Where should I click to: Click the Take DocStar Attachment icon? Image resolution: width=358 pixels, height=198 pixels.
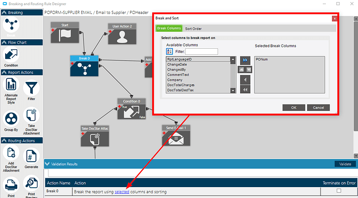tap(31, 115)
